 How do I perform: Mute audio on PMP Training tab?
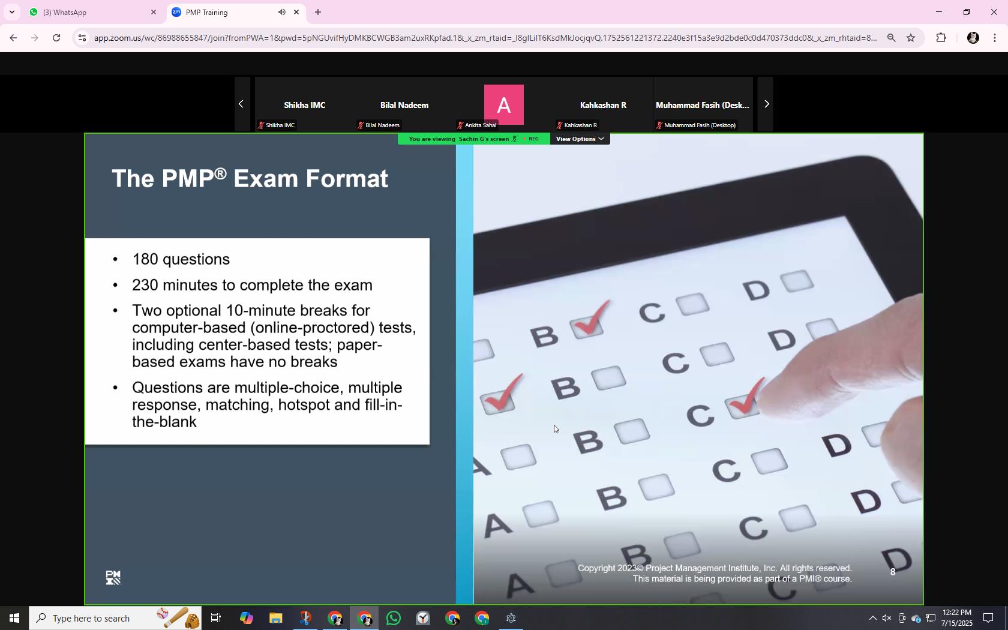tap(281, 12)
